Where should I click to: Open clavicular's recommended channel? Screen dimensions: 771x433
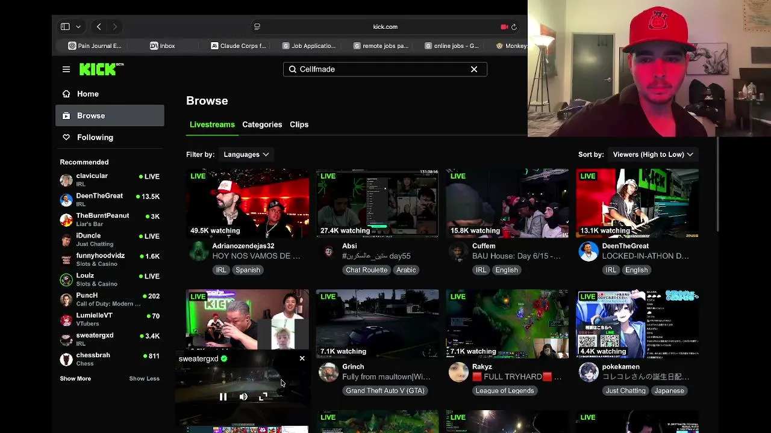(110, 180)
